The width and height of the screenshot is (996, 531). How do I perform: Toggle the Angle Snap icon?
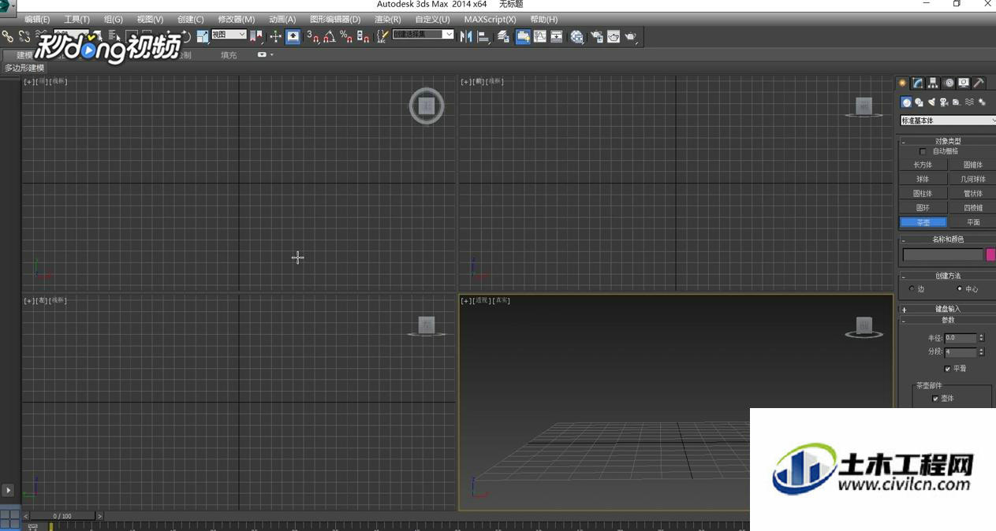tap(330, 36)
